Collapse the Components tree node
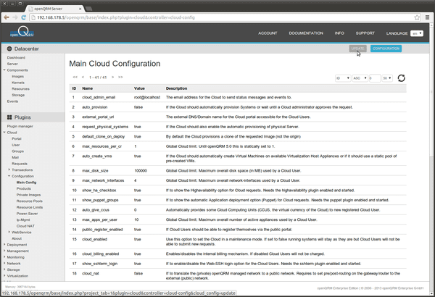Viewport: 435px width, 297px height. tap(4, 70)
